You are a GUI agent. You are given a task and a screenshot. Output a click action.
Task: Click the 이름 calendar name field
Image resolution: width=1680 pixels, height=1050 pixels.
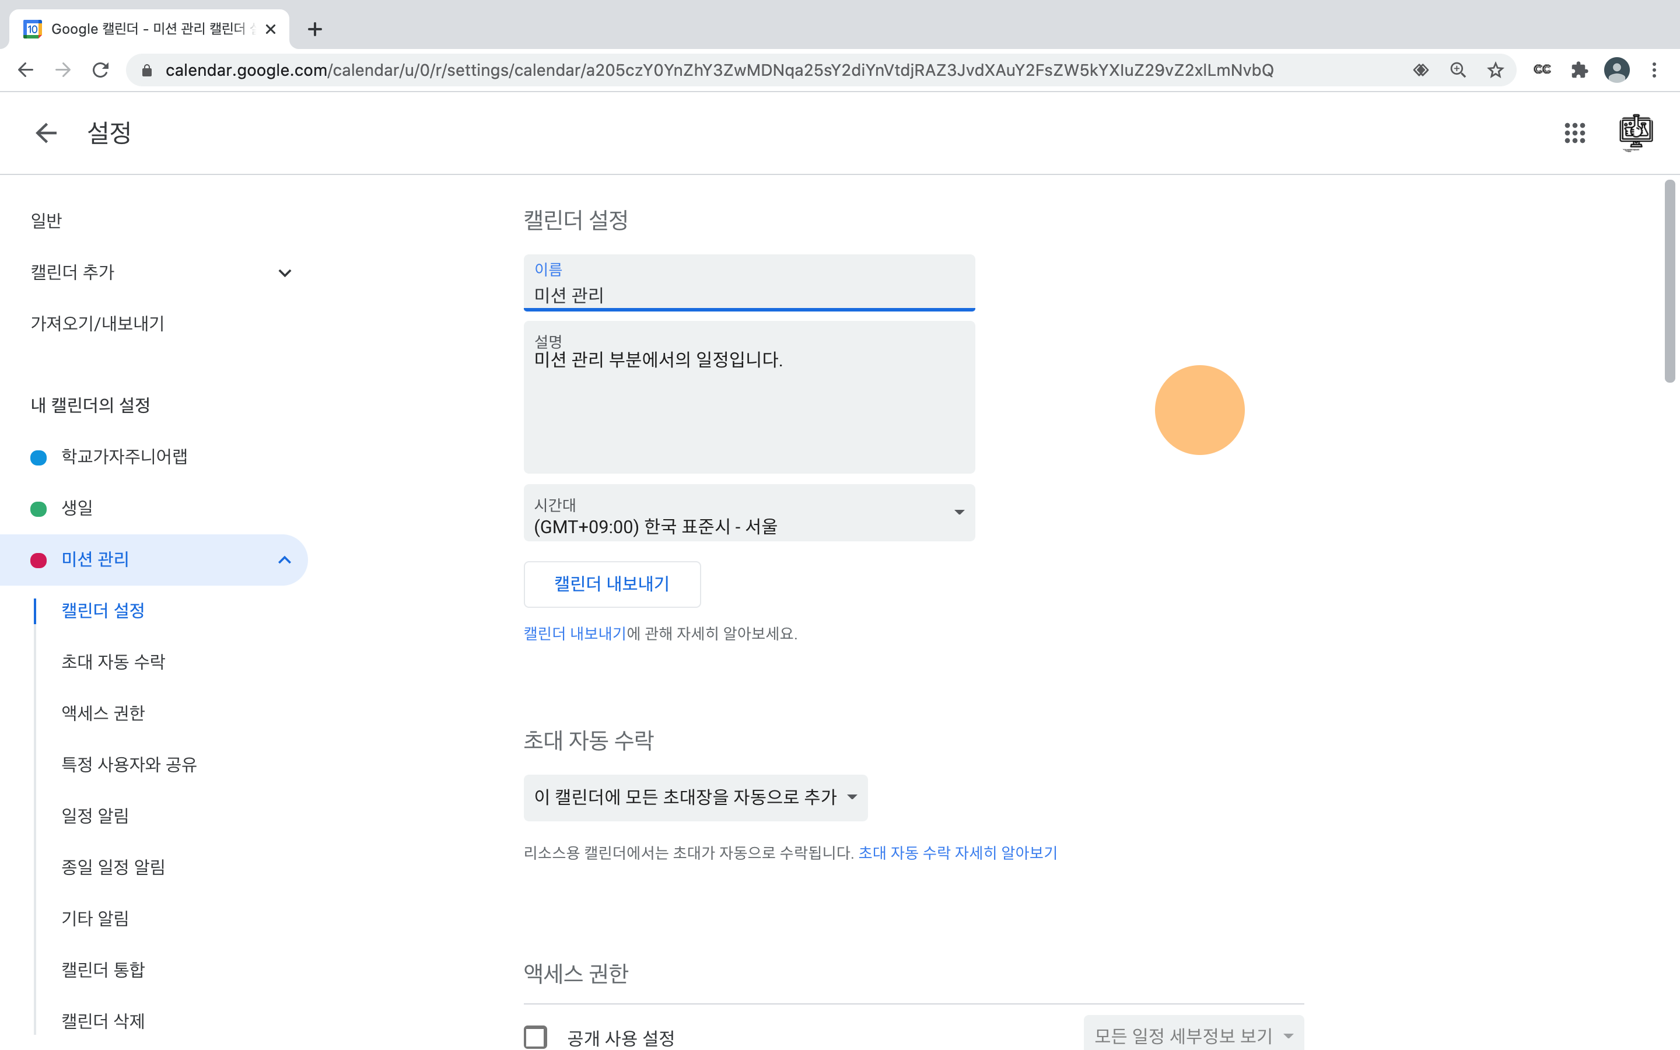pyautogui.click(x=748, y=295)
